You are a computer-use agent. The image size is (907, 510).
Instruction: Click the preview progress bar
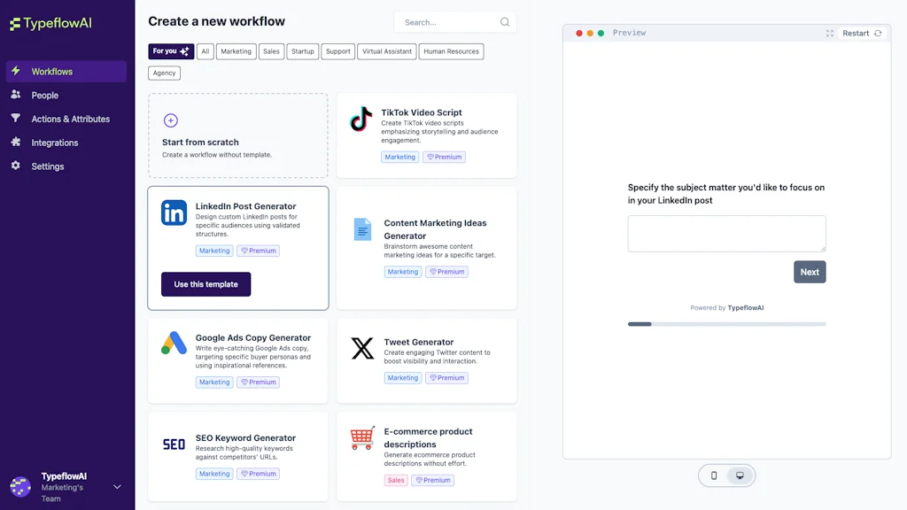726,324
